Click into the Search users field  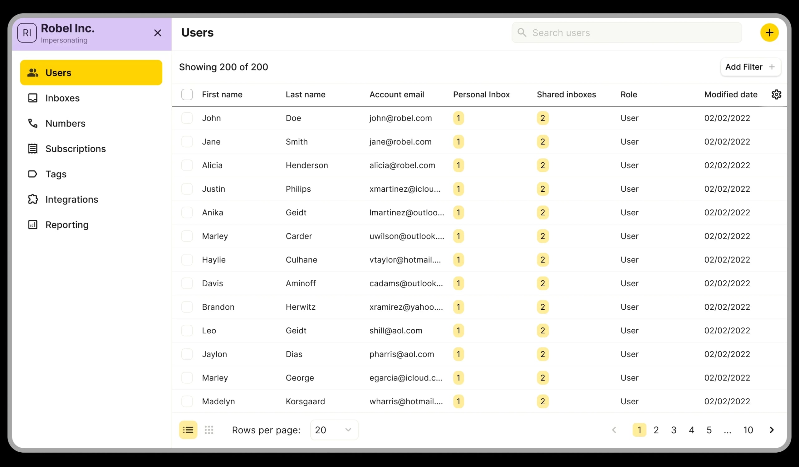coord(626,33)
